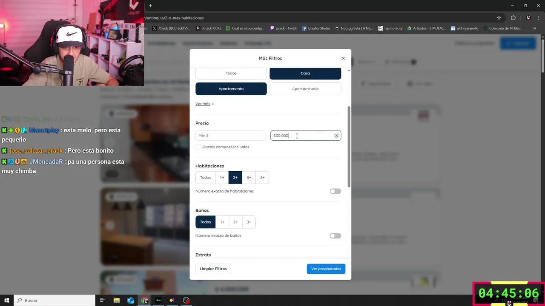Viewport: 545px width, 306px height.
Task: Open the harmonicity bookmark
Action: [390, 28]
